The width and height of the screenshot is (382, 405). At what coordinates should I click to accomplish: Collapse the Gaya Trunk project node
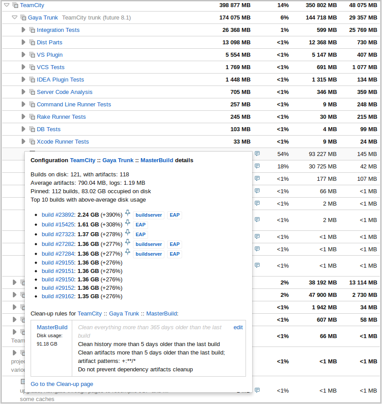pyautogui.click(x=14, y=17)
